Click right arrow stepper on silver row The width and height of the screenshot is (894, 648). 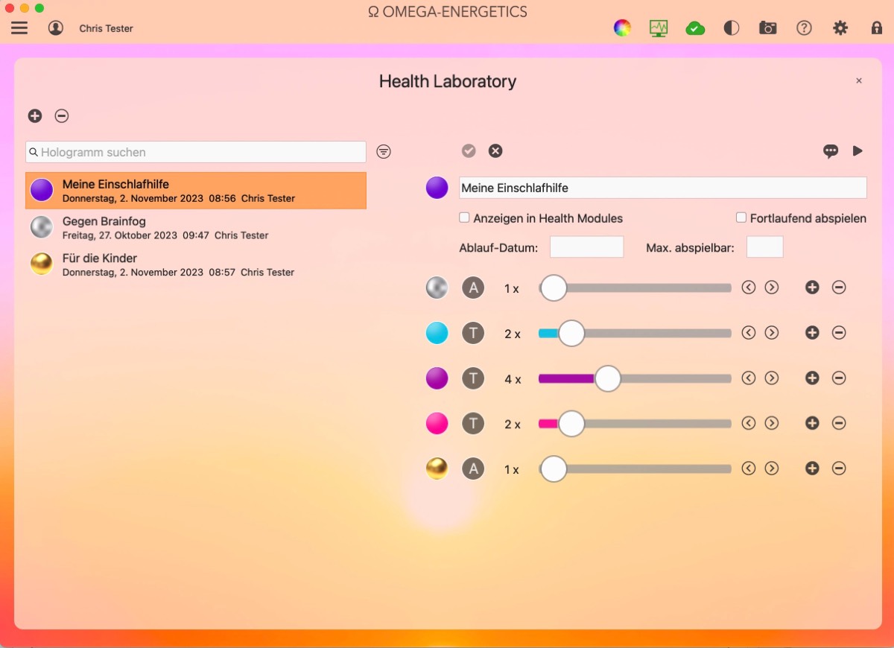(772, 288)
